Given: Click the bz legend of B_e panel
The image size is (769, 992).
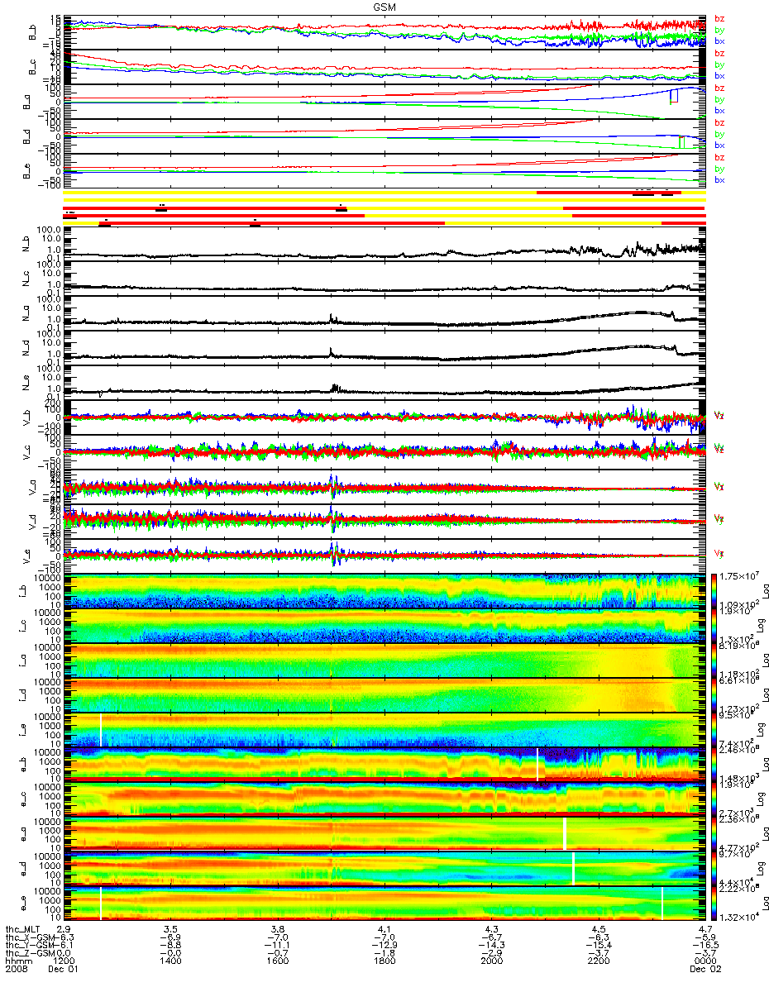Looking at the screenshot, I should click(x=719, y=157).
